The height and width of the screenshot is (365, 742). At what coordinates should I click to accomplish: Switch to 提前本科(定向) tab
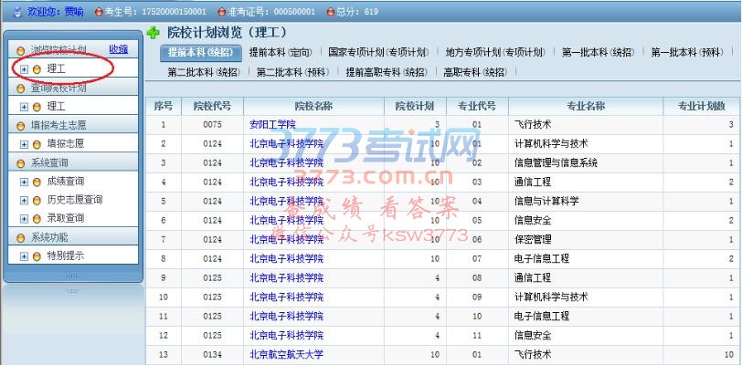tap(280, 52)
